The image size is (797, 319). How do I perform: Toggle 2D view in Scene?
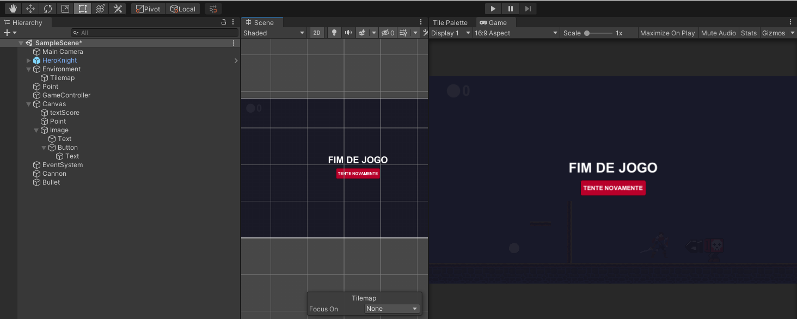[317, 33]
